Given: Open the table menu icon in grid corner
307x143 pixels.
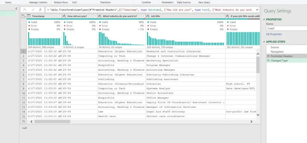Looking at the screenshot, I should [x=23, y=16].
